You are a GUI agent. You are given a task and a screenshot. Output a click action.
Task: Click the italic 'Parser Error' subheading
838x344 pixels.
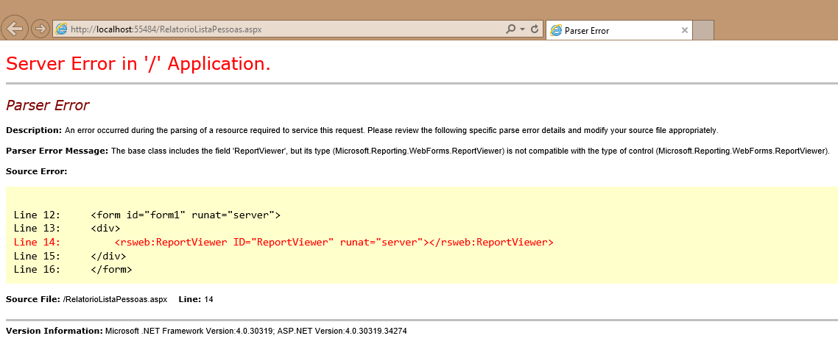[47, 105]
